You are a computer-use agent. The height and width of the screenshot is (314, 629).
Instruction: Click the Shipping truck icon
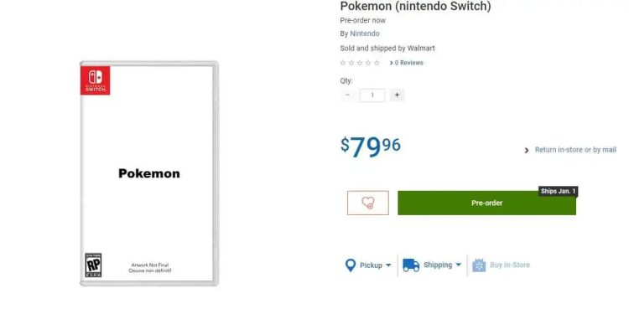tap(411, 265)
